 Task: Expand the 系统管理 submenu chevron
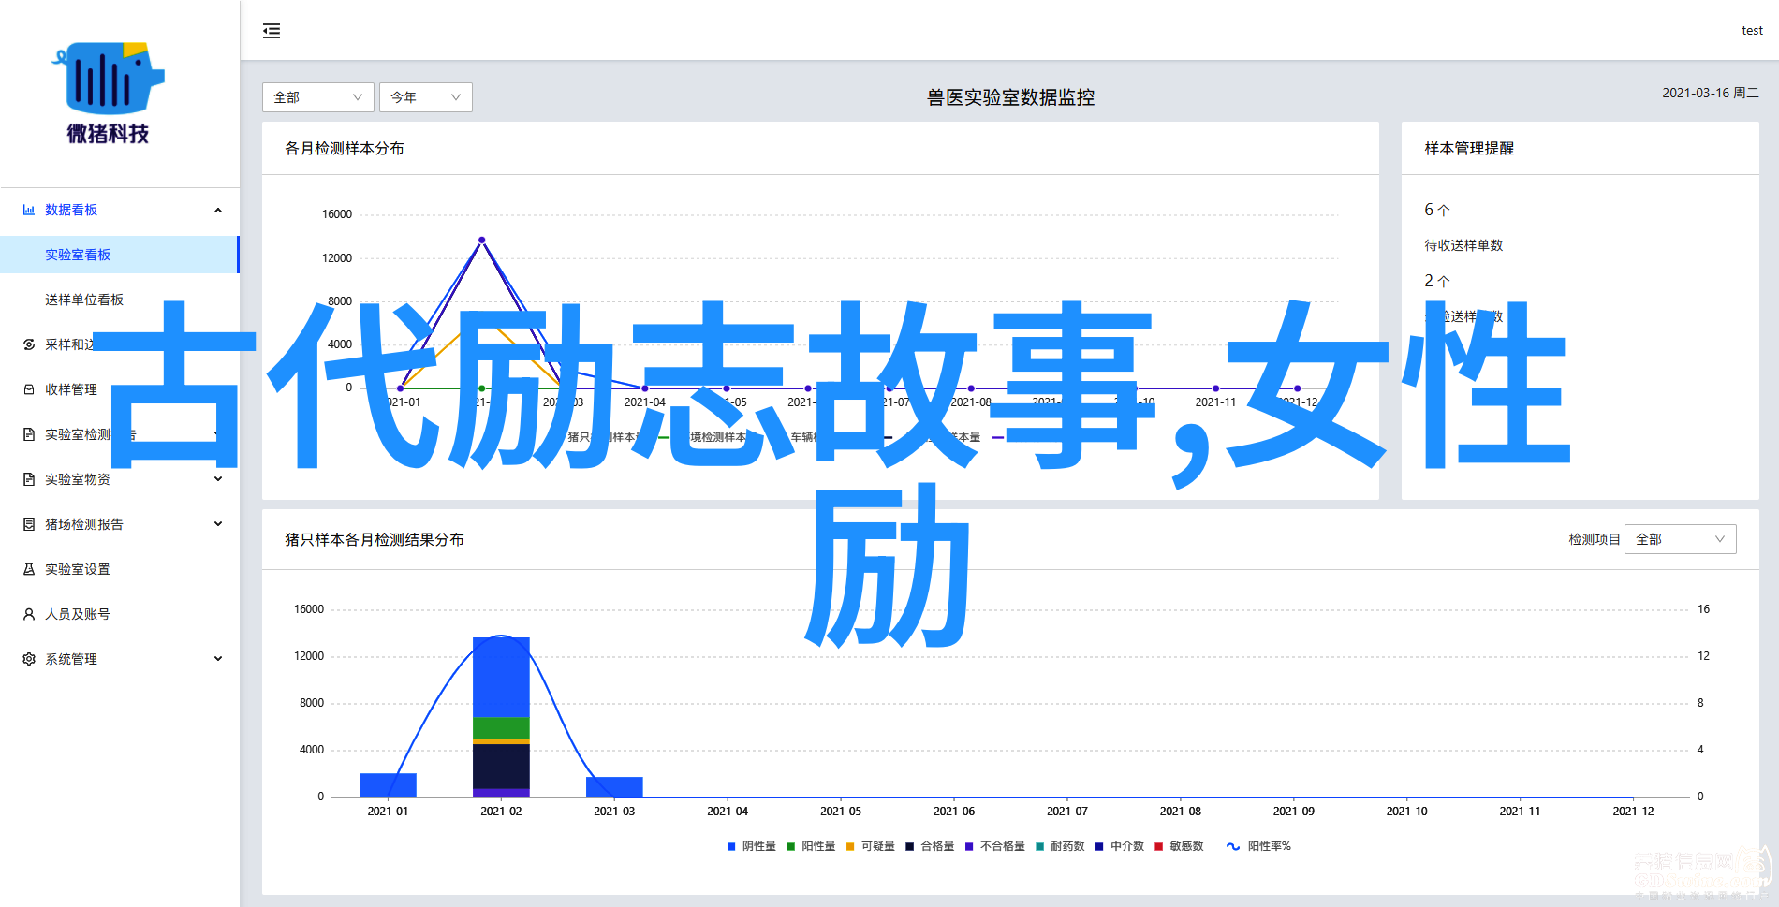pos(218,659)
